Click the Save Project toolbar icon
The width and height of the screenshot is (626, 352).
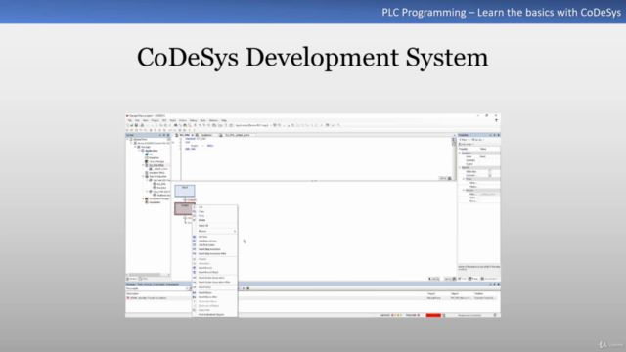pos(136,125)
